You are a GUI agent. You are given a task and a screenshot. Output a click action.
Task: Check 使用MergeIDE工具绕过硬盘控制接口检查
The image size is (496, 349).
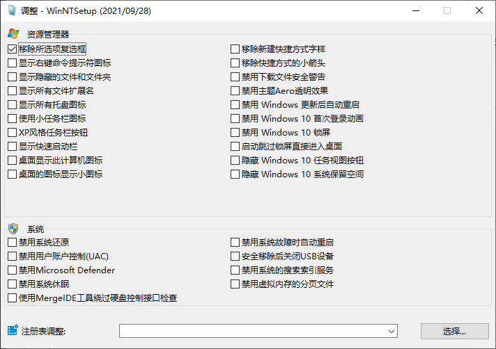point(12,298)
